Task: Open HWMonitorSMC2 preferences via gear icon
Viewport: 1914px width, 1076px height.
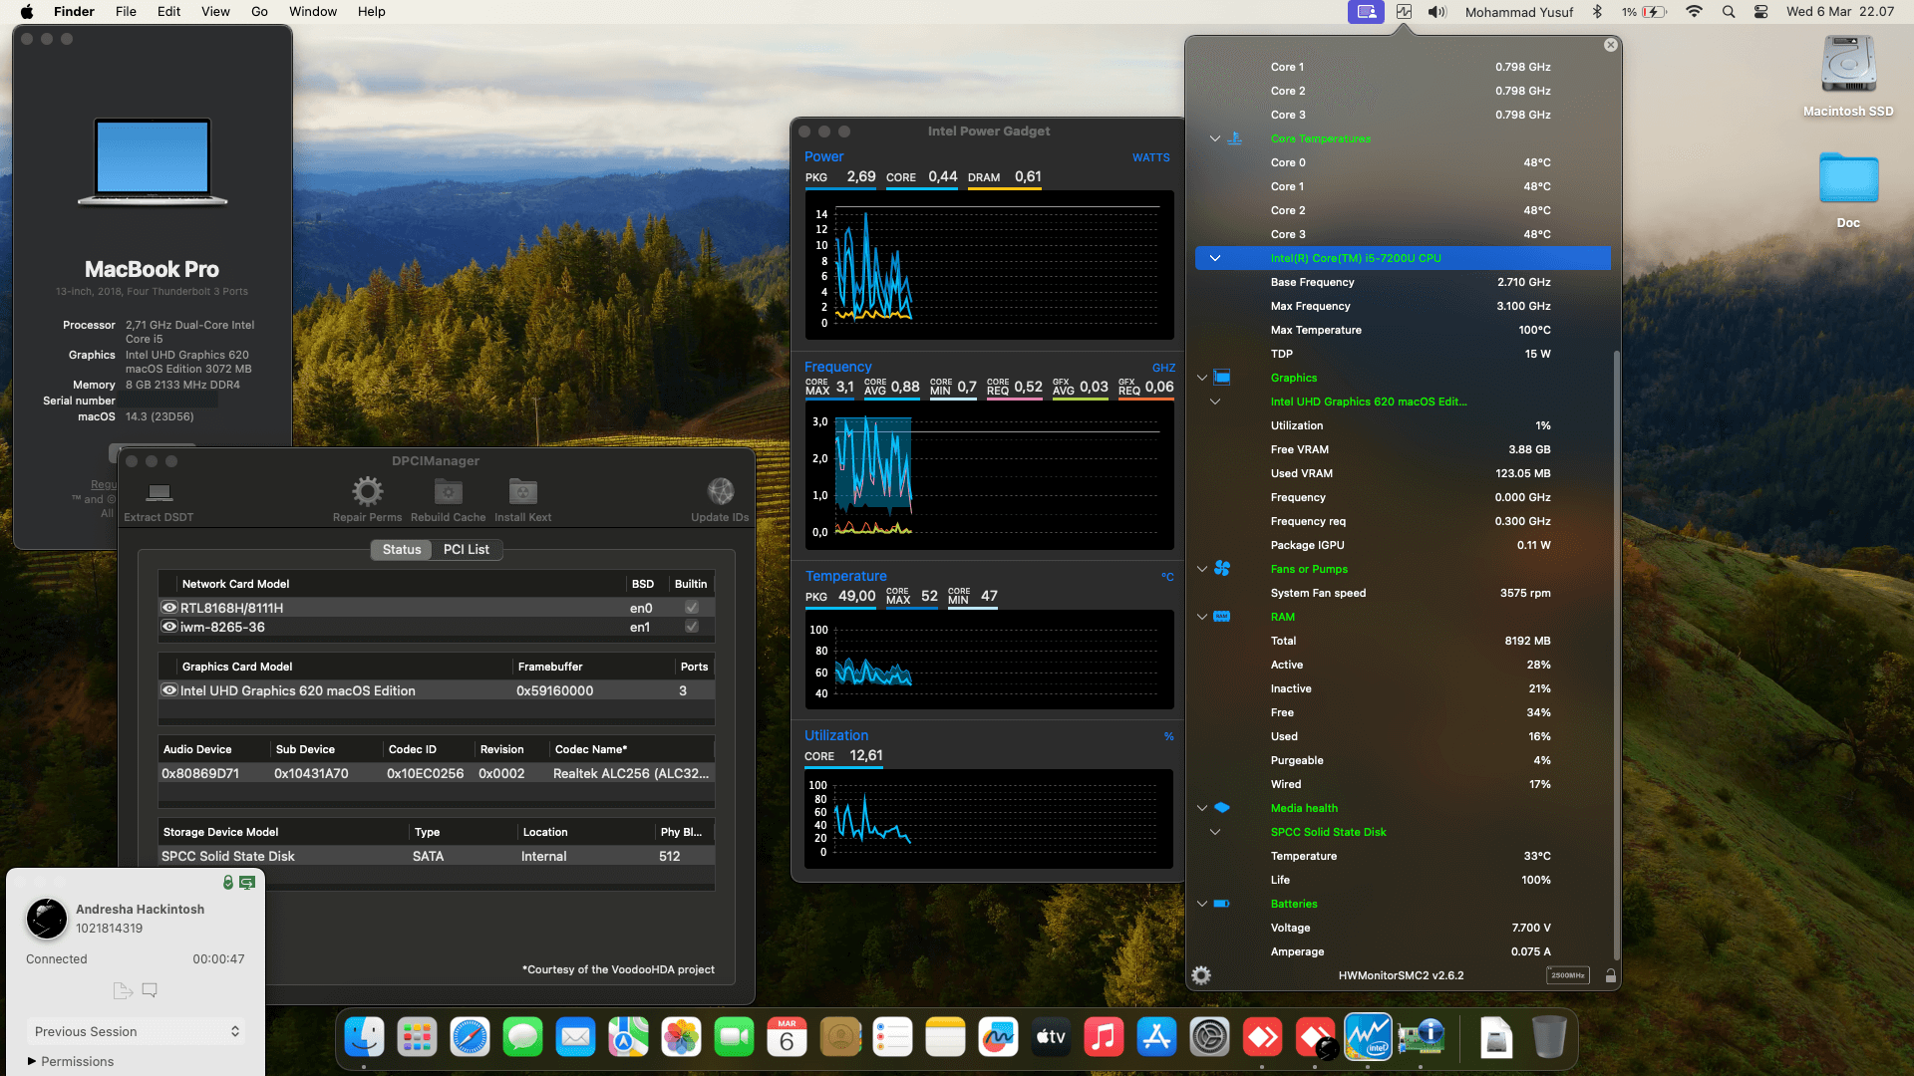Action: click(x=1200, y=975)
